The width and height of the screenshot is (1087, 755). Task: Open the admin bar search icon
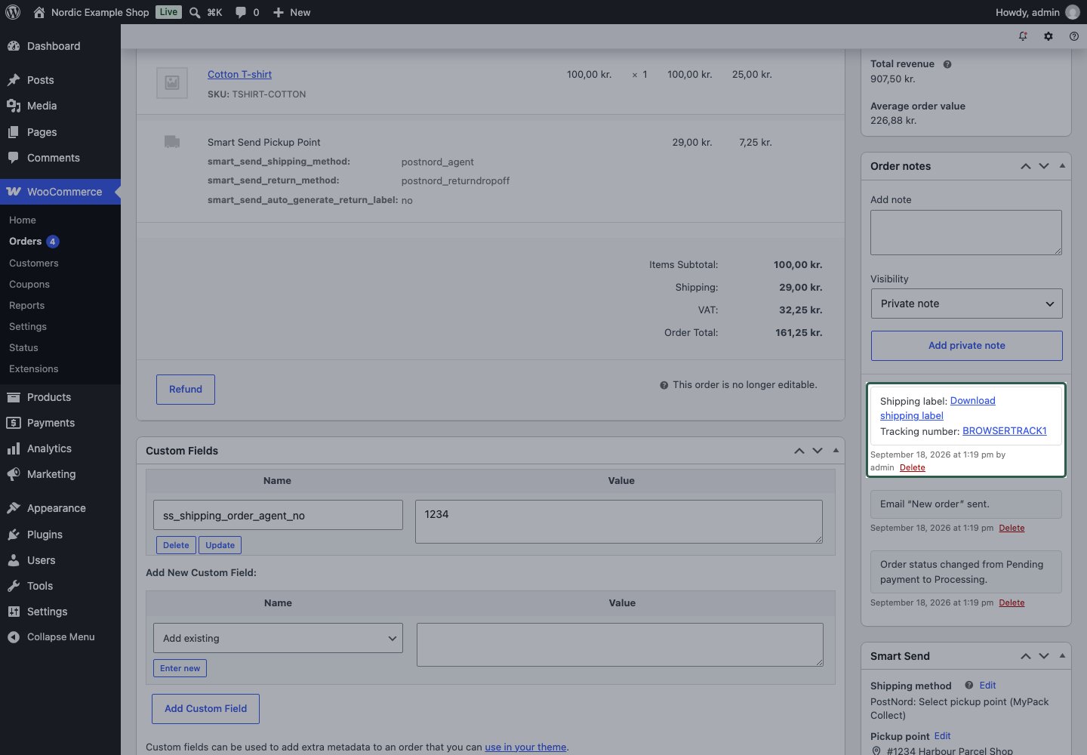(x=195, y=12)
